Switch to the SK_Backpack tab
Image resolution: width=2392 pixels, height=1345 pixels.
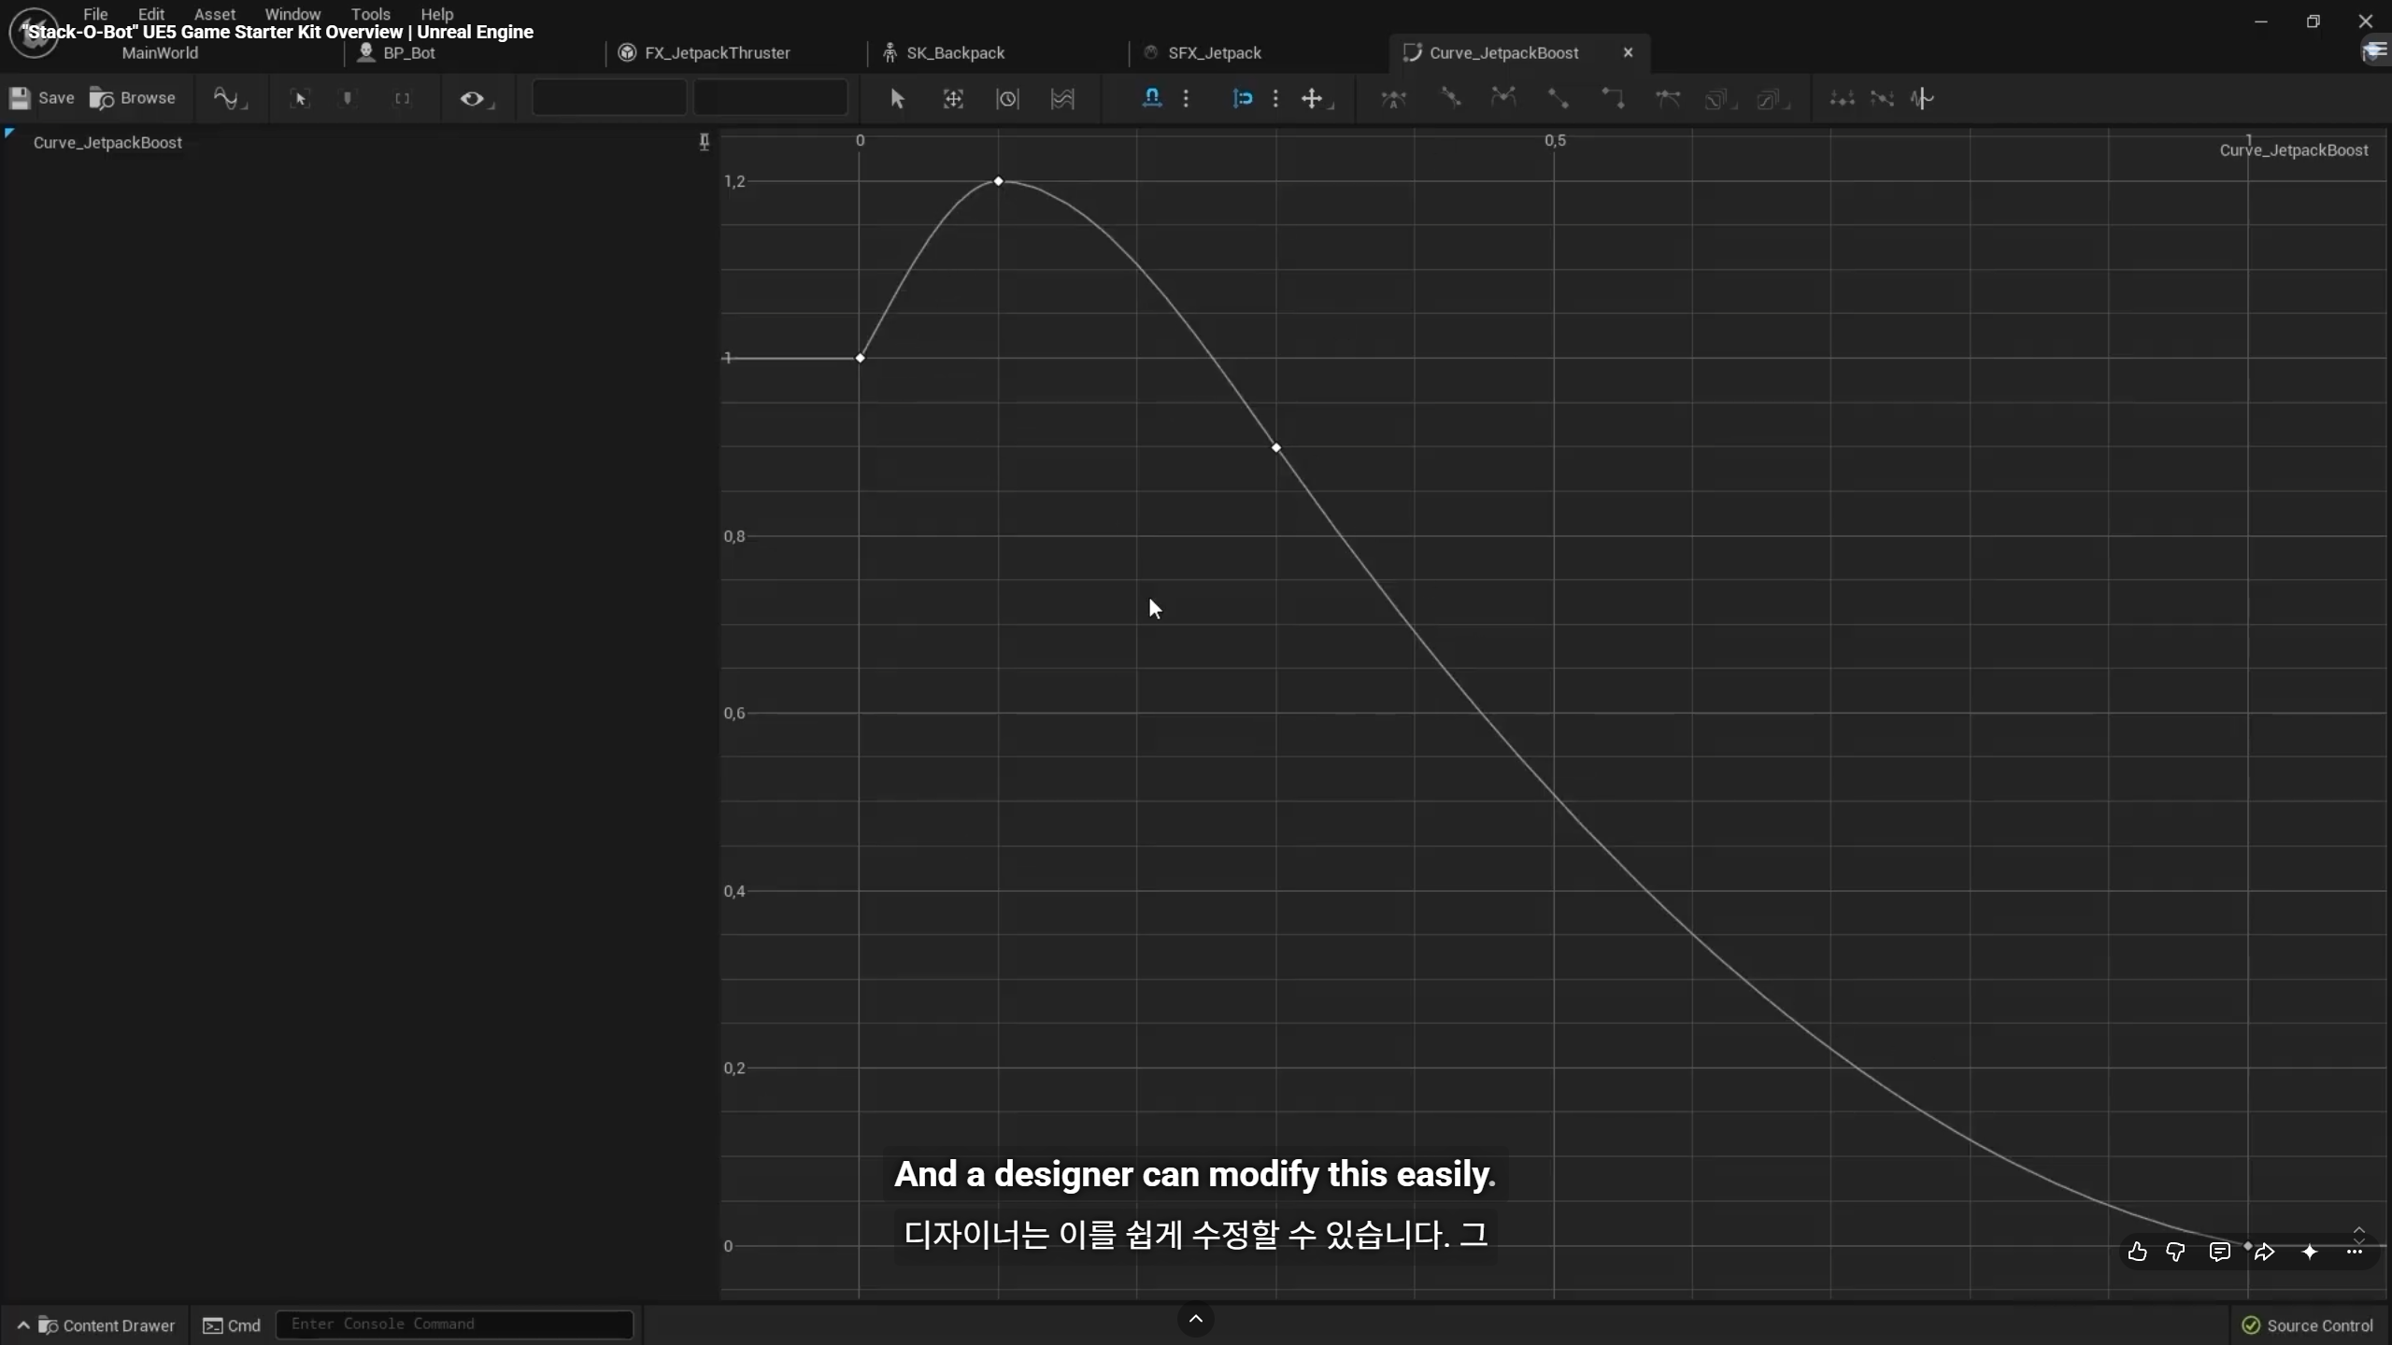[955, 53]
